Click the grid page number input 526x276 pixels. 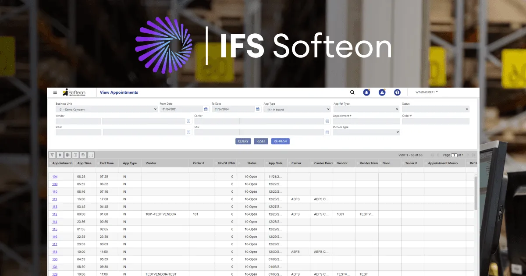click(x=454, y=155)
